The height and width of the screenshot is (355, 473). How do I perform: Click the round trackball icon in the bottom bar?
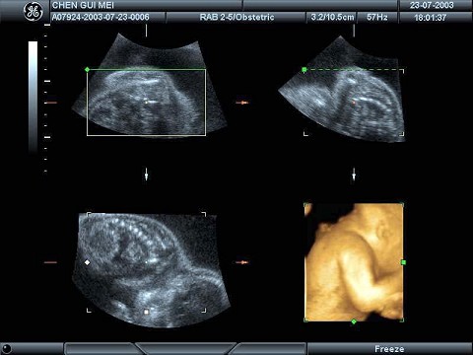[7, 349]
